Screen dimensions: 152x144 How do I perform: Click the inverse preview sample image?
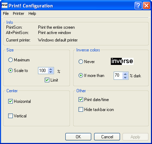(x=122, y=61)
